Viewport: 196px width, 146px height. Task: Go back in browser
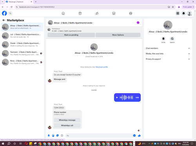(x=3, y=7)
